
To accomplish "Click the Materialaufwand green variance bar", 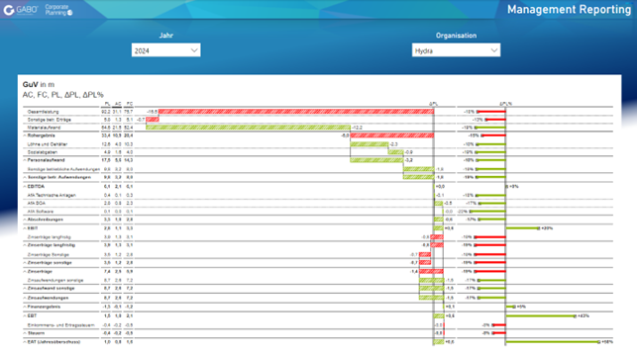I will (248, 128).
